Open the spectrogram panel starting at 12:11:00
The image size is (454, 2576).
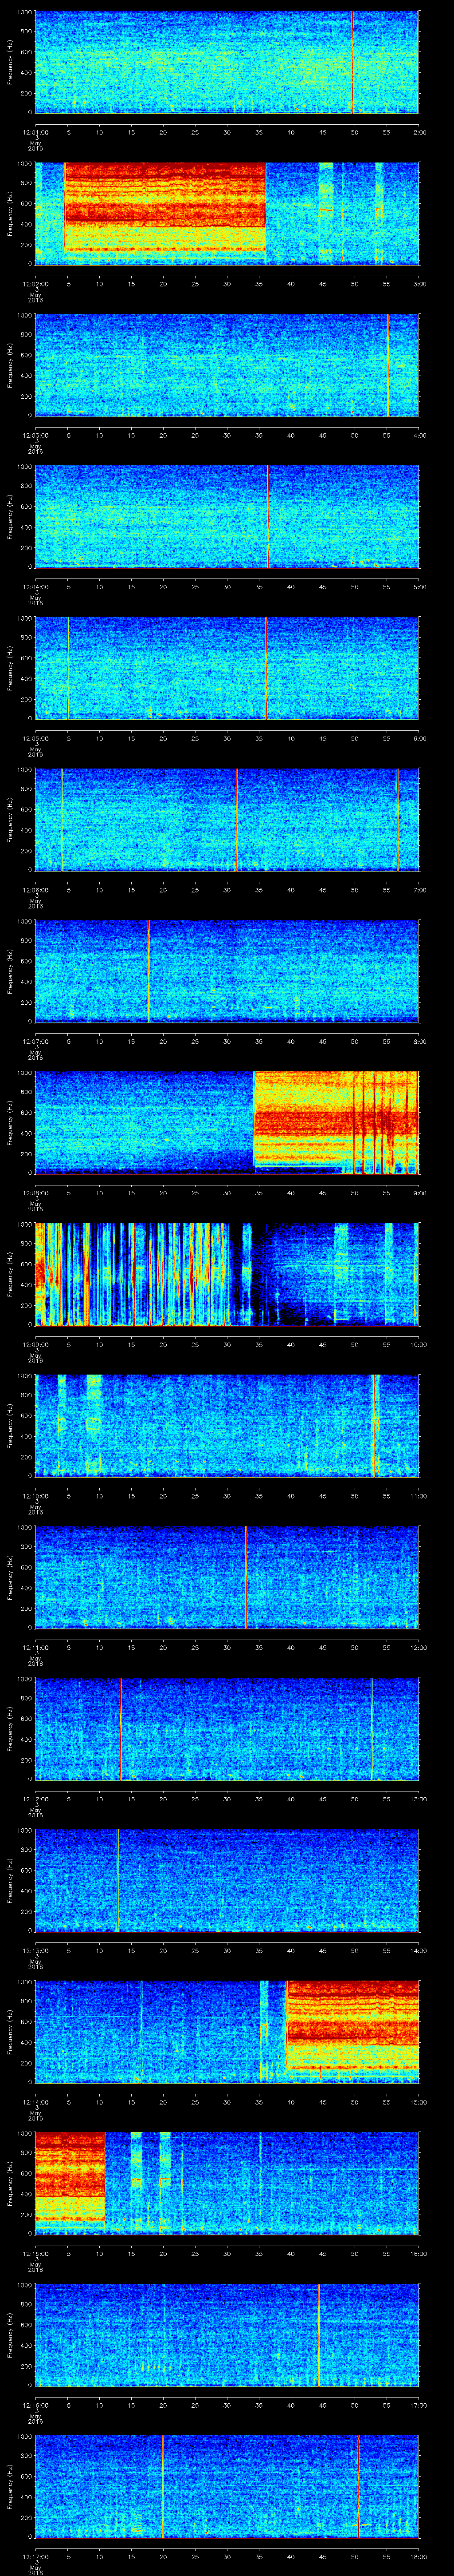(227, 1577)
